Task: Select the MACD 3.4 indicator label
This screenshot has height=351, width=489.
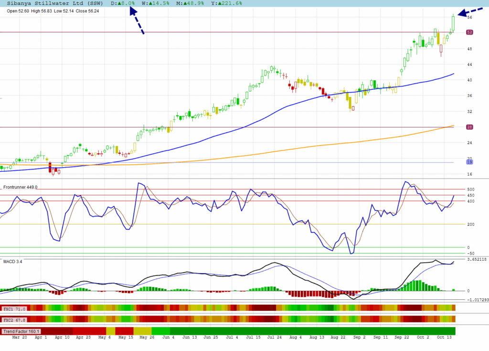Action: click(x=13, y=262)
